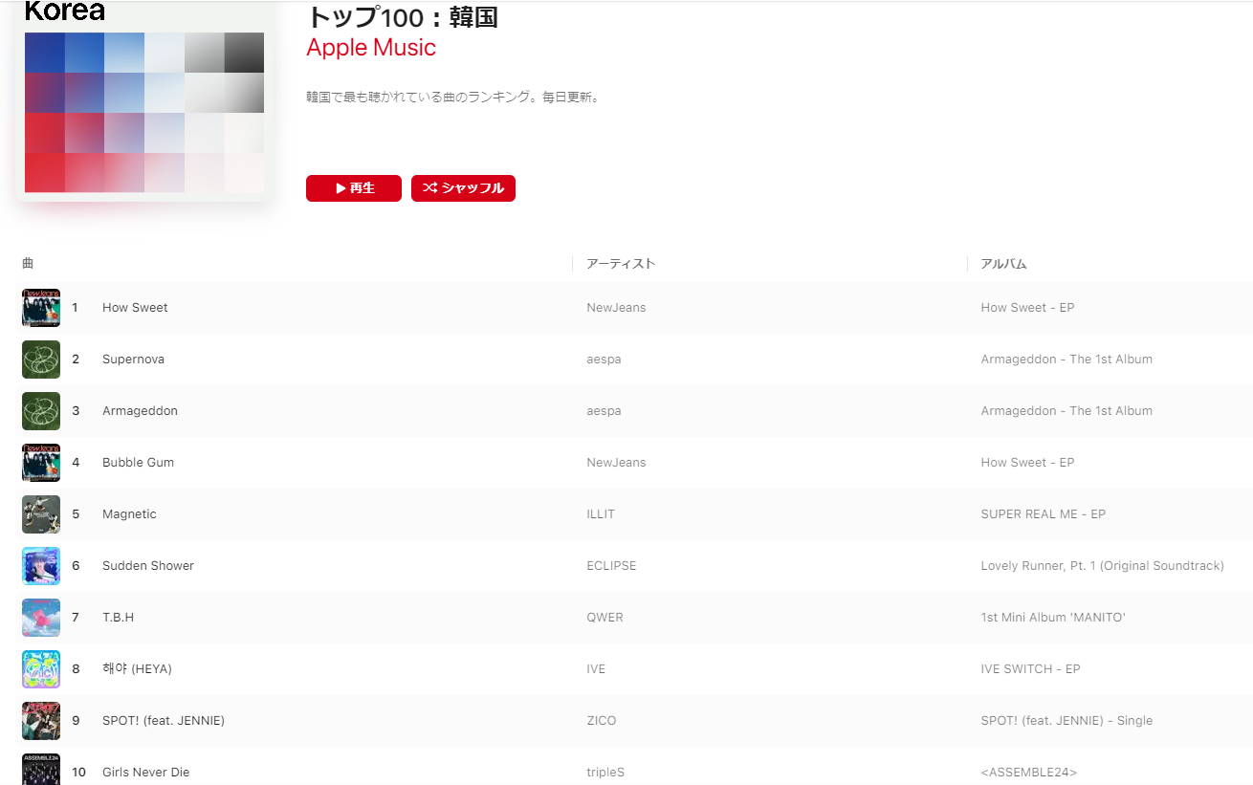Image resolution: width=1253 pixels, height=785 pixels.
Task: Click the Korea playlist cover artwork
Action: coord(144,100)
